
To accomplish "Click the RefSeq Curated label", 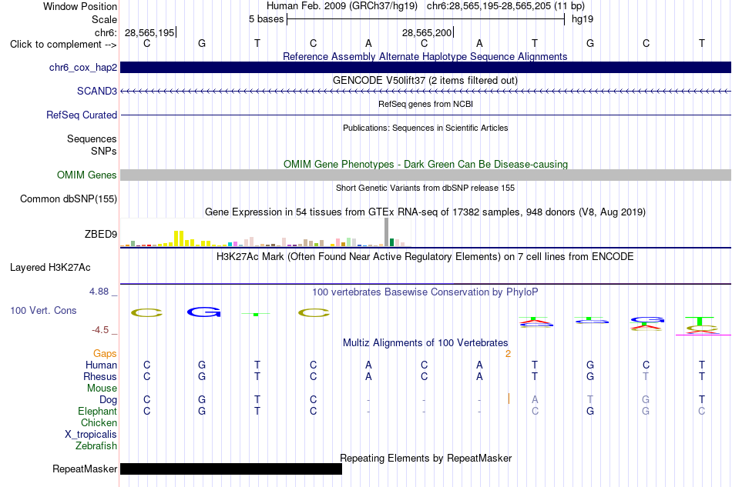I will coord(81,115).
